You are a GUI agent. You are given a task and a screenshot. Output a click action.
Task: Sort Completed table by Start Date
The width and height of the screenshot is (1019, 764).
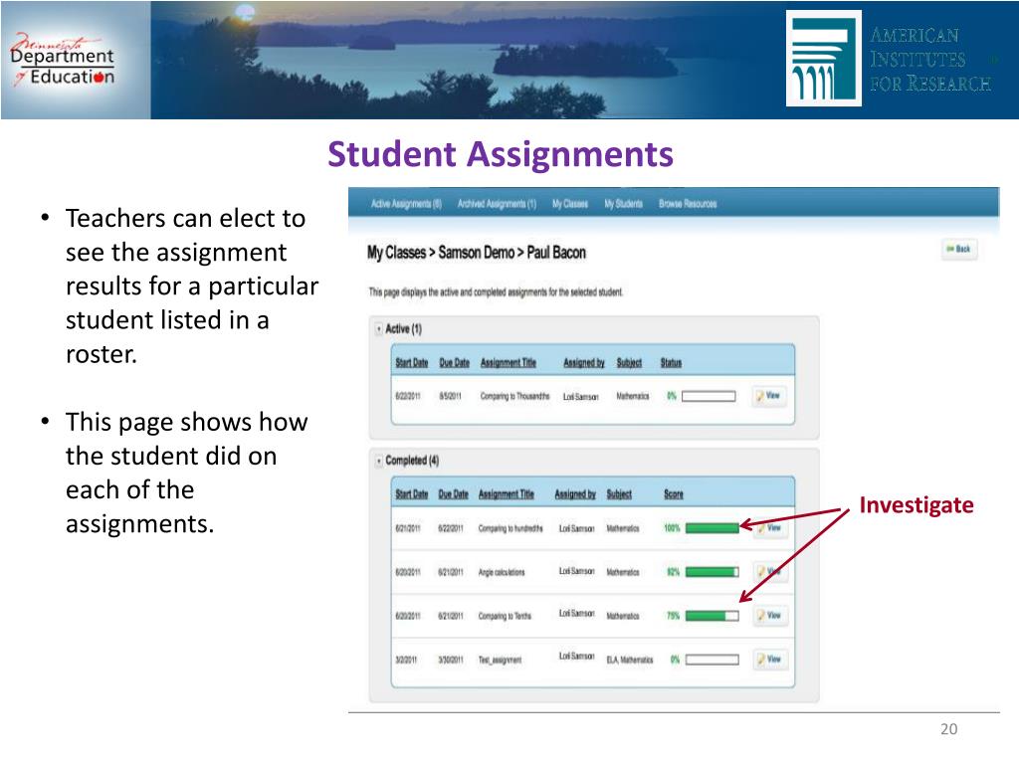pos(411,495)
